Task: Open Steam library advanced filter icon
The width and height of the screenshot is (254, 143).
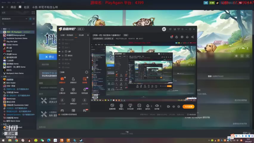Action: (33, 24)
